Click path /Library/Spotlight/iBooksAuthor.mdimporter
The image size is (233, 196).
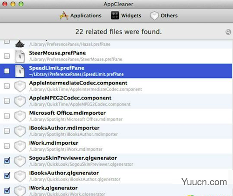pos(74,134)
